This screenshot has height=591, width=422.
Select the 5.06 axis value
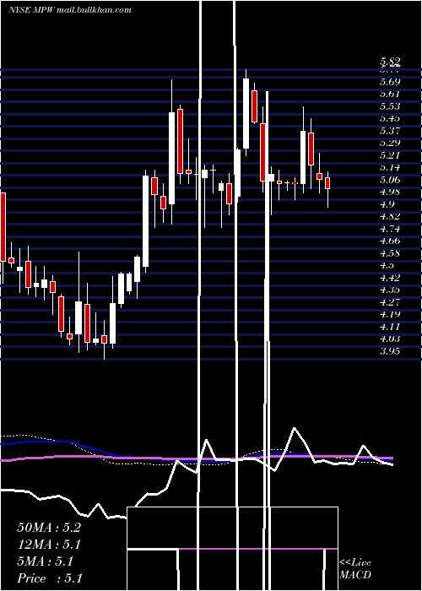click(390, 180)
